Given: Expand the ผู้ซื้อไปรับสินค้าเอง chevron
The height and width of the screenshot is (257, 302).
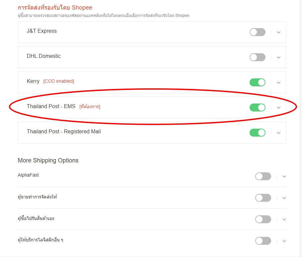Looking at the screenshot, I should pyautogui.click(x=284, y=219).
